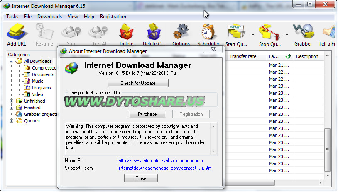
Task: Click the download list scroll up arrow
Action: (x=328, y=55)
